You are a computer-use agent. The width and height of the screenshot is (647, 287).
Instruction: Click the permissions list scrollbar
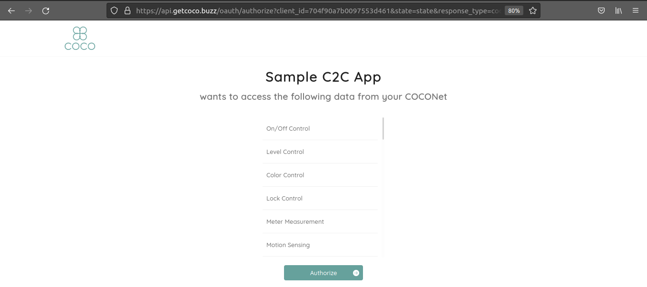tap(383, 128)
